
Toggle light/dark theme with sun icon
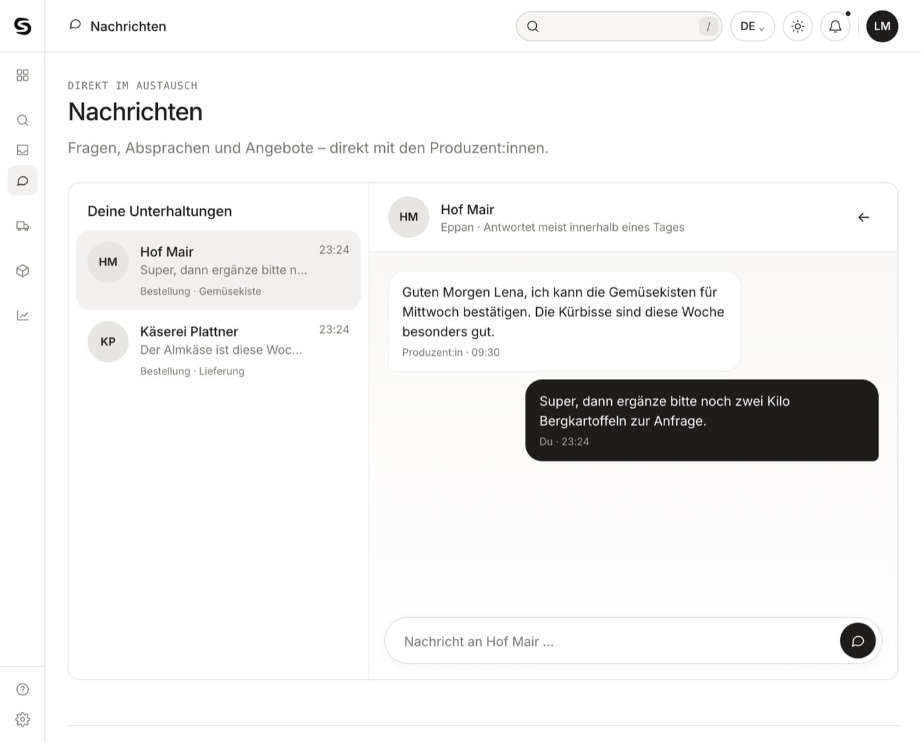coord(798,26)
